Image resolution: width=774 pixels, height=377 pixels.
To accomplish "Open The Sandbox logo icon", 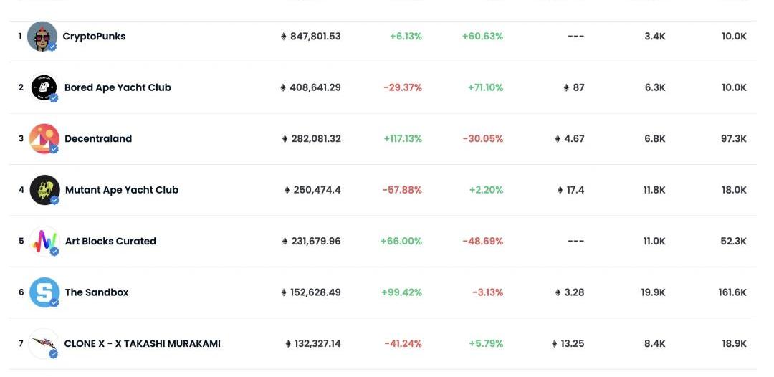I will [44, 292].
